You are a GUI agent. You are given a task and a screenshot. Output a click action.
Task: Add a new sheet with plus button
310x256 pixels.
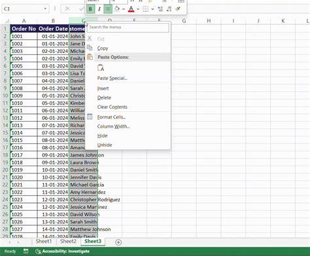pos(118,242)
